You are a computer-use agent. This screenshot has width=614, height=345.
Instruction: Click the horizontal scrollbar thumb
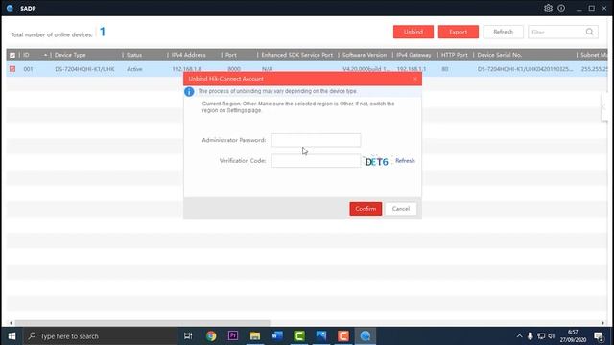[x=143, y=323]
